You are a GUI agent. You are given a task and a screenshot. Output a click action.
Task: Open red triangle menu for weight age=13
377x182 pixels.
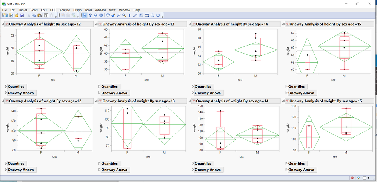pos(100,101)
